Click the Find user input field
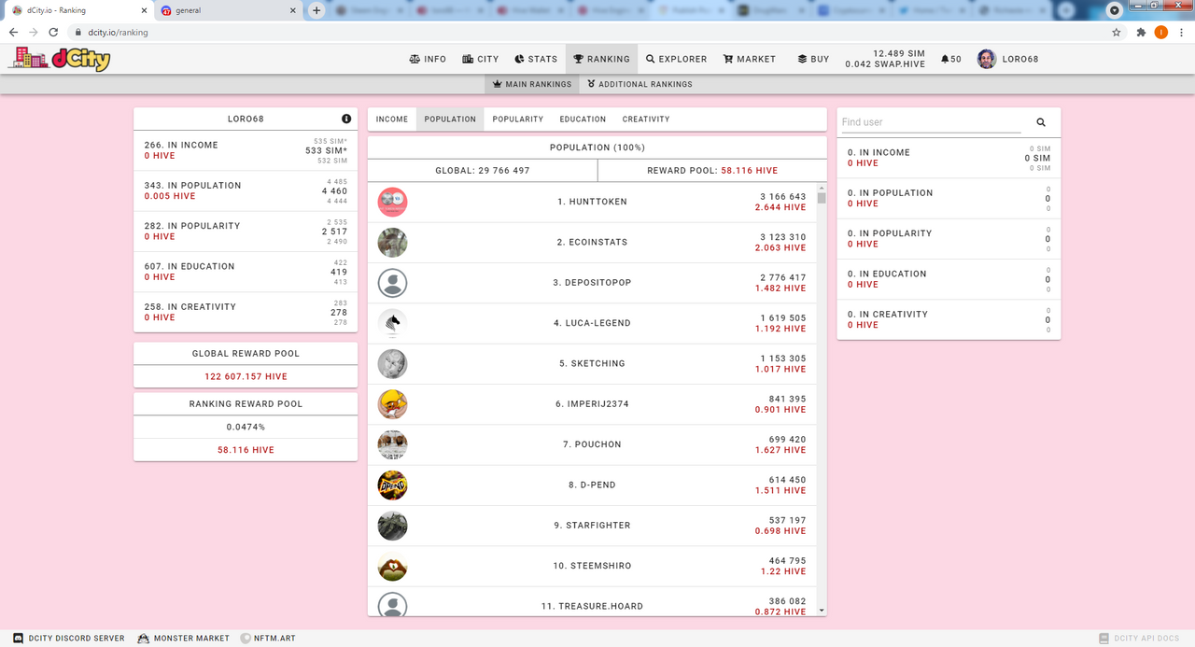The image size is (1195, 647). (x=931, y=122)
